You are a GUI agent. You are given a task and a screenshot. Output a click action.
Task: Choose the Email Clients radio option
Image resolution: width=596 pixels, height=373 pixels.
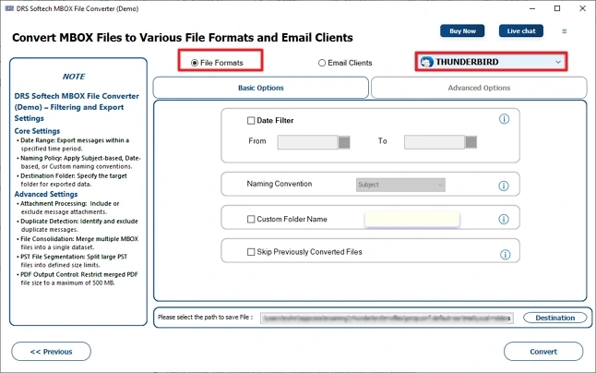tap(322, 63)
